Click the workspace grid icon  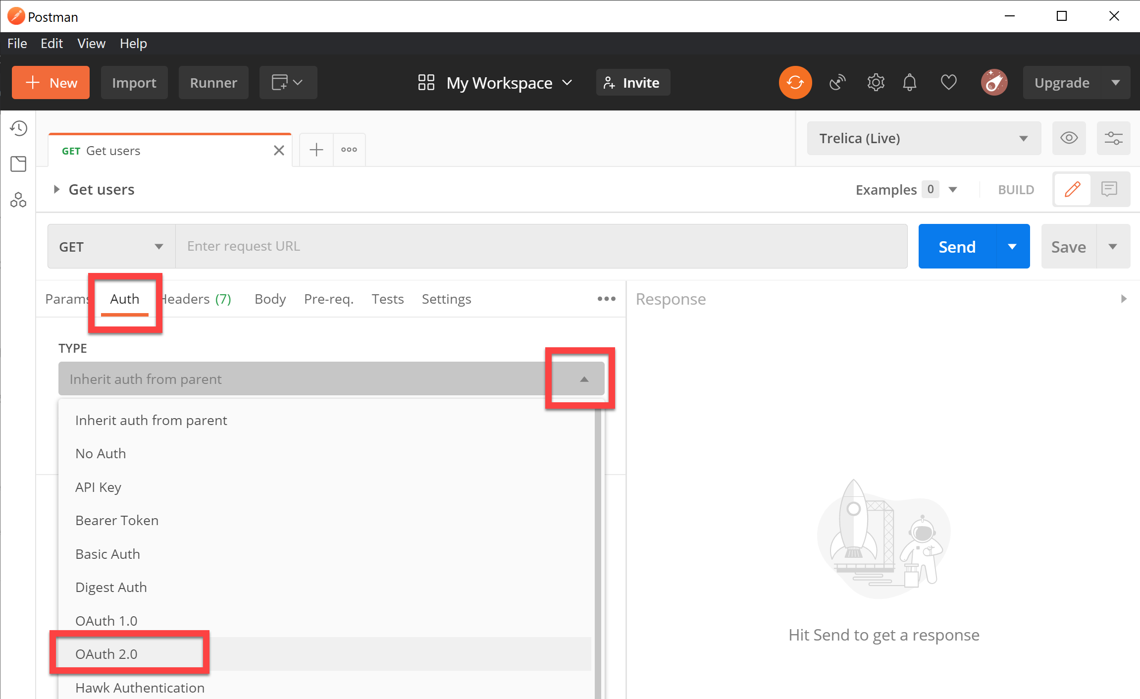[x=426, y=82]
